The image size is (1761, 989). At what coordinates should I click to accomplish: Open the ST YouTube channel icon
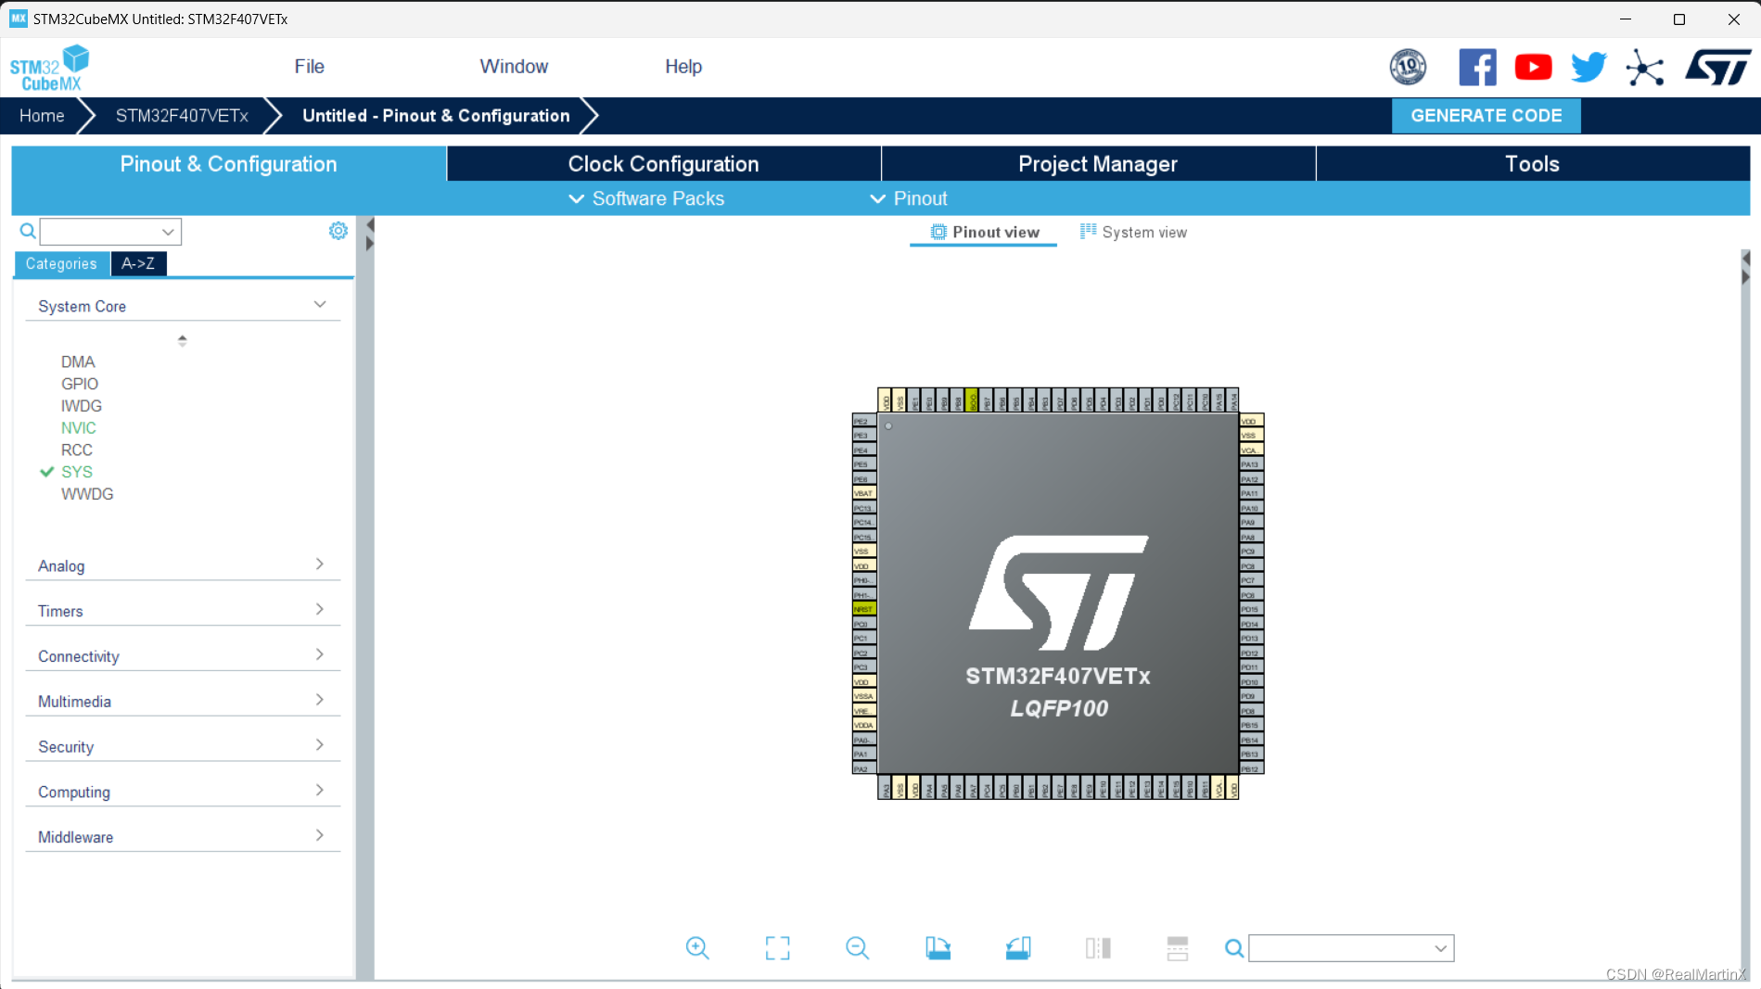click(1533, 67)
